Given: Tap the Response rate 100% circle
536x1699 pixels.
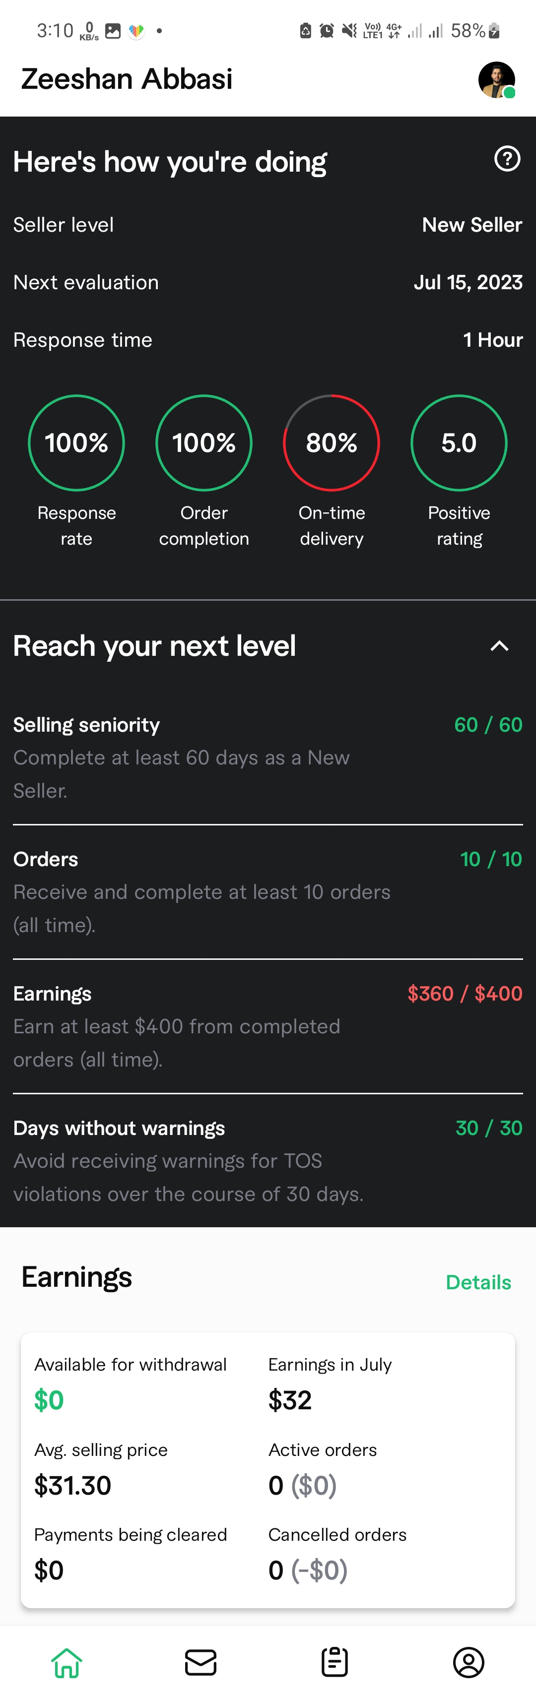Looking at the screenshot, I should (x=76, y=442).
